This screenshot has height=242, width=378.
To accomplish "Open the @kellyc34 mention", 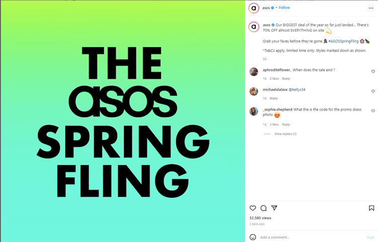I will 296,89.
